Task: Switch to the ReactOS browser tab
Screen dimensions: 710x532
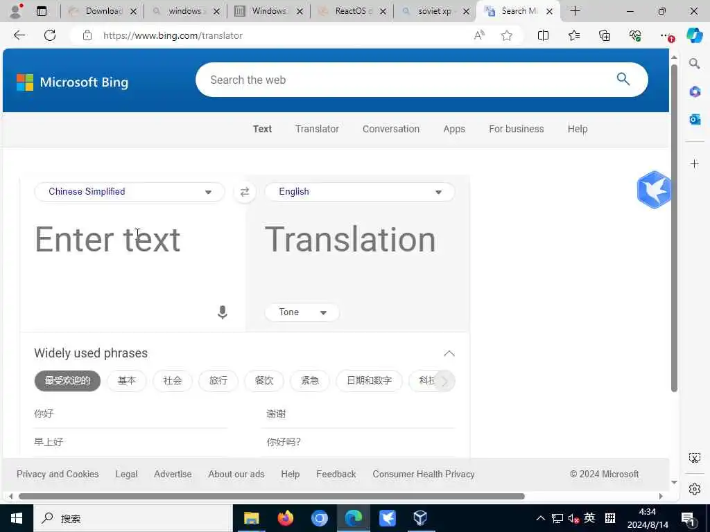Action: 352,11
